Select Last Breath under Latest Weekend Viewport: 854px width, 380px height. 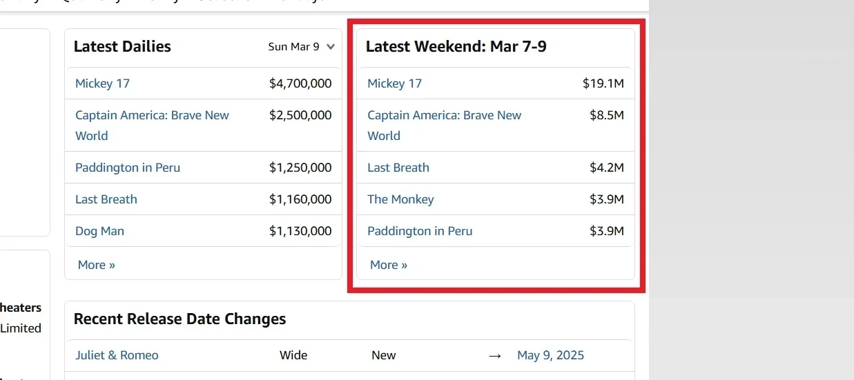pos(398,168)
